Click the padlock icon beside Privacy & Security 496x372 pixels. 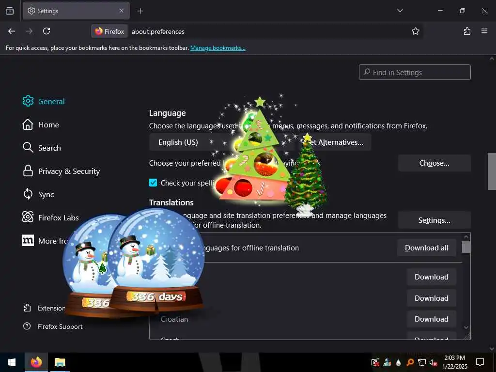pyautogui.click(x=28, y=171)
